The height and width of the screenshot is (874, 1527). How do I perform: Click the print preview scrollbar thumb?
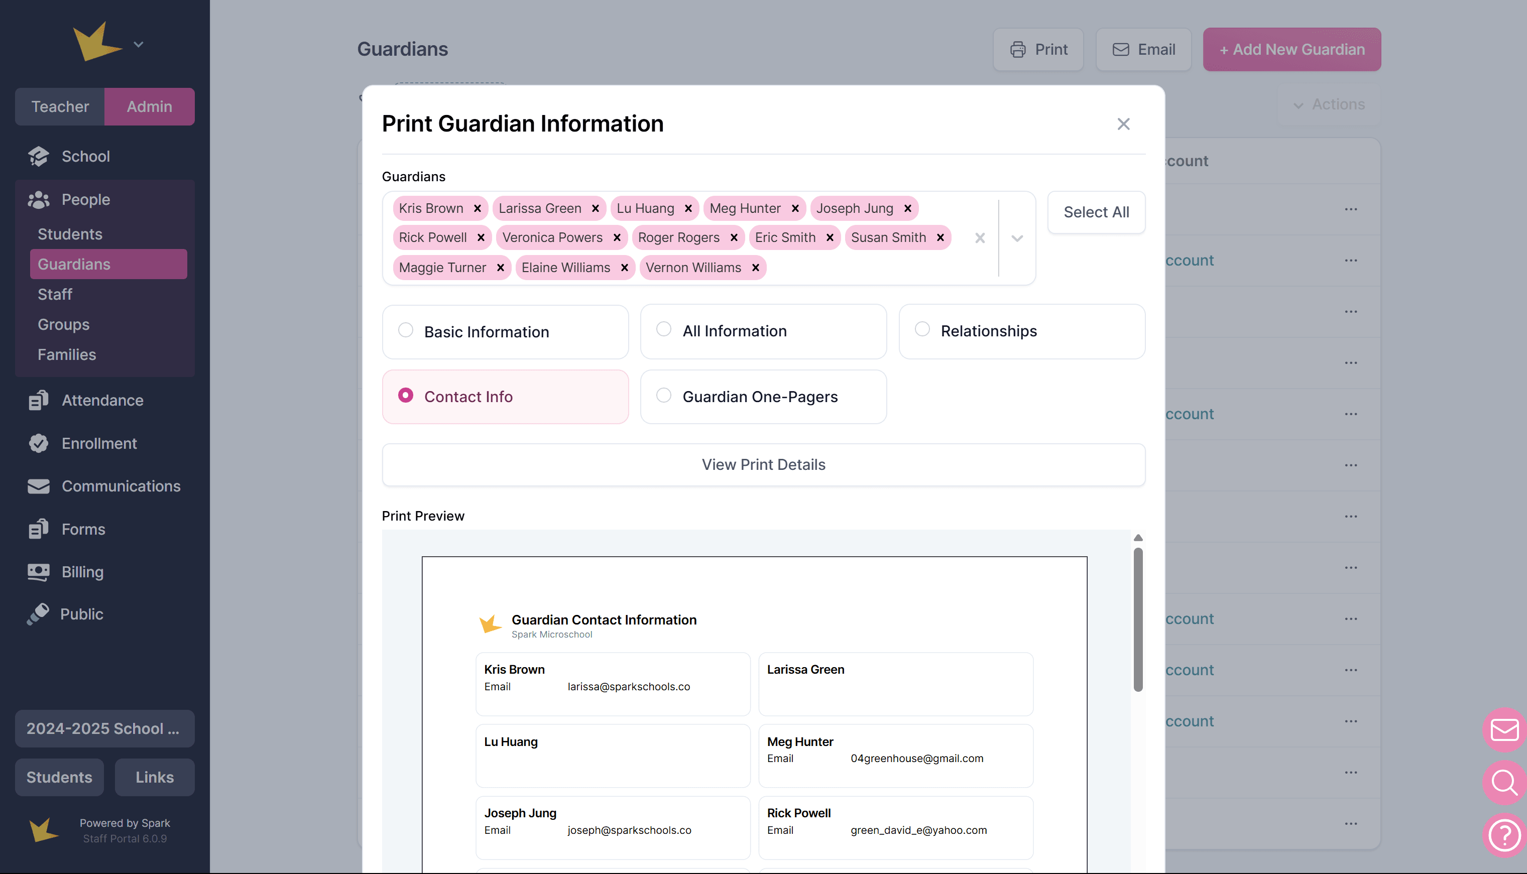click(1137, 618)
